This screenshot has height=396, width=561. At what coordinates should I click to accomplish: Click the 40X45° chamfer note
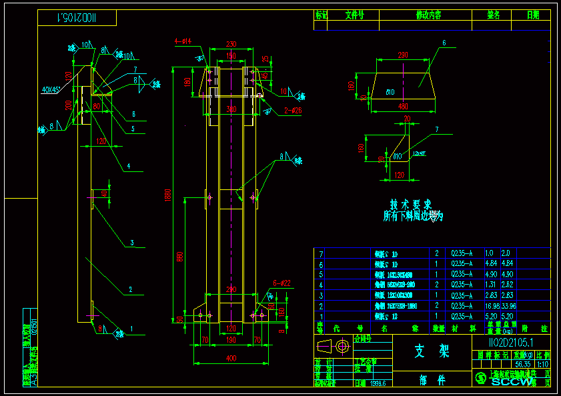pyautogui.click(x=51, y=89)
